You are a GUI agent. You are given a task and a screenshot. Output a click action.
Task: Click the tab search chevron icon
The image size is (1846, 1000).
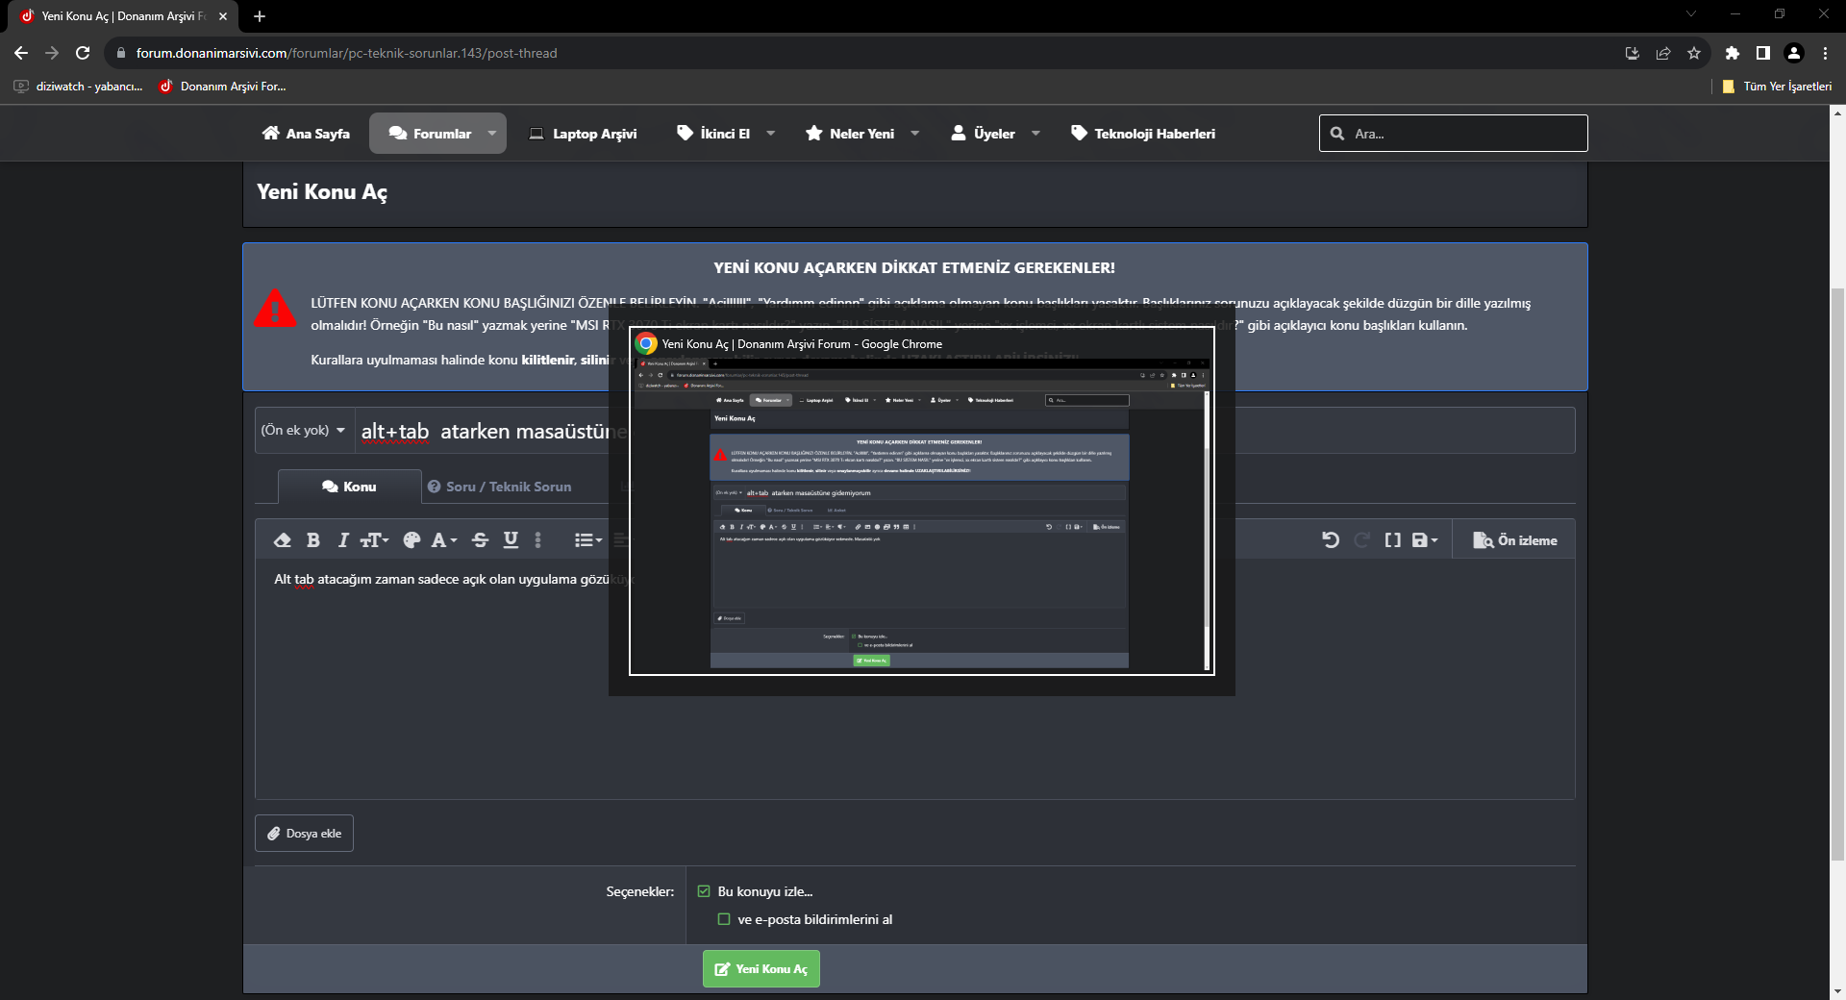coord(1691,13)
